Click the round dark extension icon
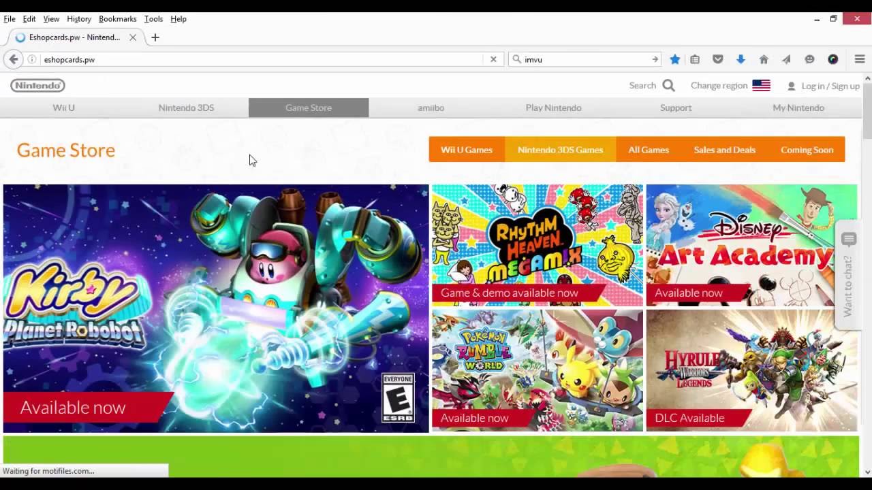The width and height of the screenshot is (872, 490). 832,59
